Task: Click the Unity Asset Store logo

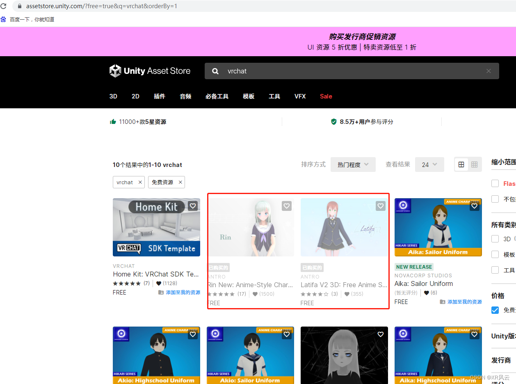Action: pos(150,71)
